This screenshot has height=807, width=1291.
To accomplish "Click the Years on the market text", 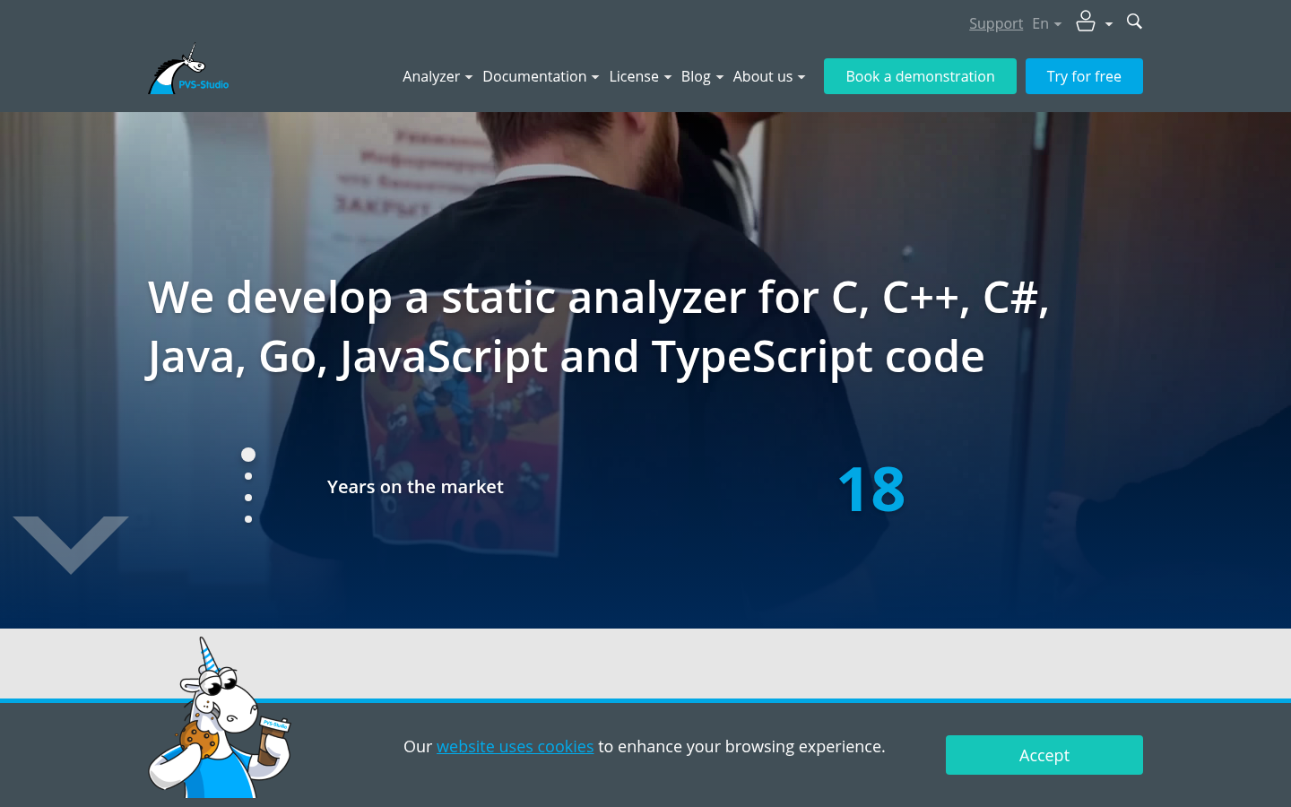I will click(x=415, y=487).
